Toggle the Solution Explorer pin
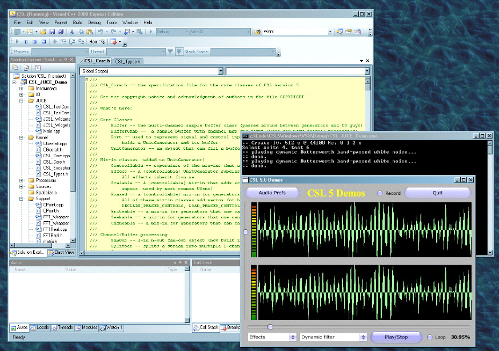 (x=66, y=59)
